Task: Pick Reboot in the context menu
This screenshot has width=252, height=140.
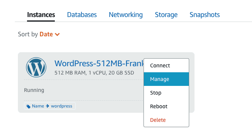Action: pyautogui.click(x=166, y=106)
